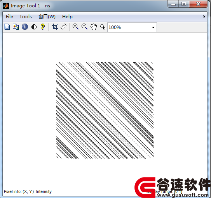This screenshot has height=198, width=211.
Task: Click the yellow question mark Help icon
Action: pyautogui.click(x=43, y=27)
